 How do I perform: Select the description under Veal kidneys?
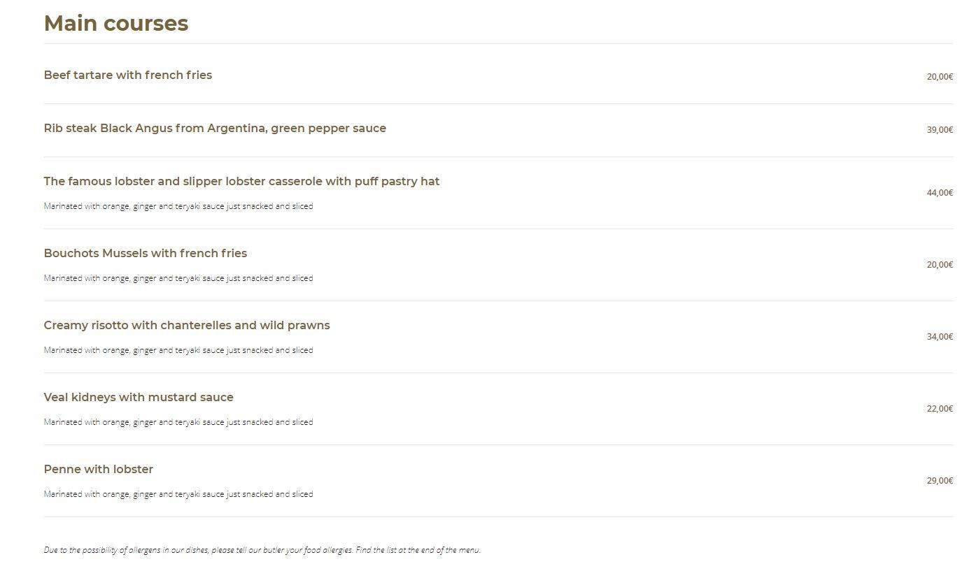pos(178,422)
